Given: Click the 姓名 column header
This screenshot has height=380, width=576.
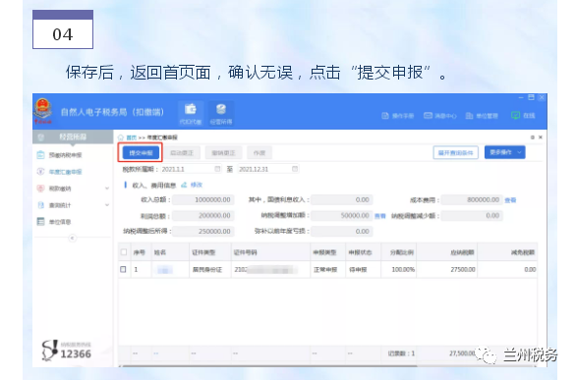Looking at the screenshot, I should [x=170, y=252].
